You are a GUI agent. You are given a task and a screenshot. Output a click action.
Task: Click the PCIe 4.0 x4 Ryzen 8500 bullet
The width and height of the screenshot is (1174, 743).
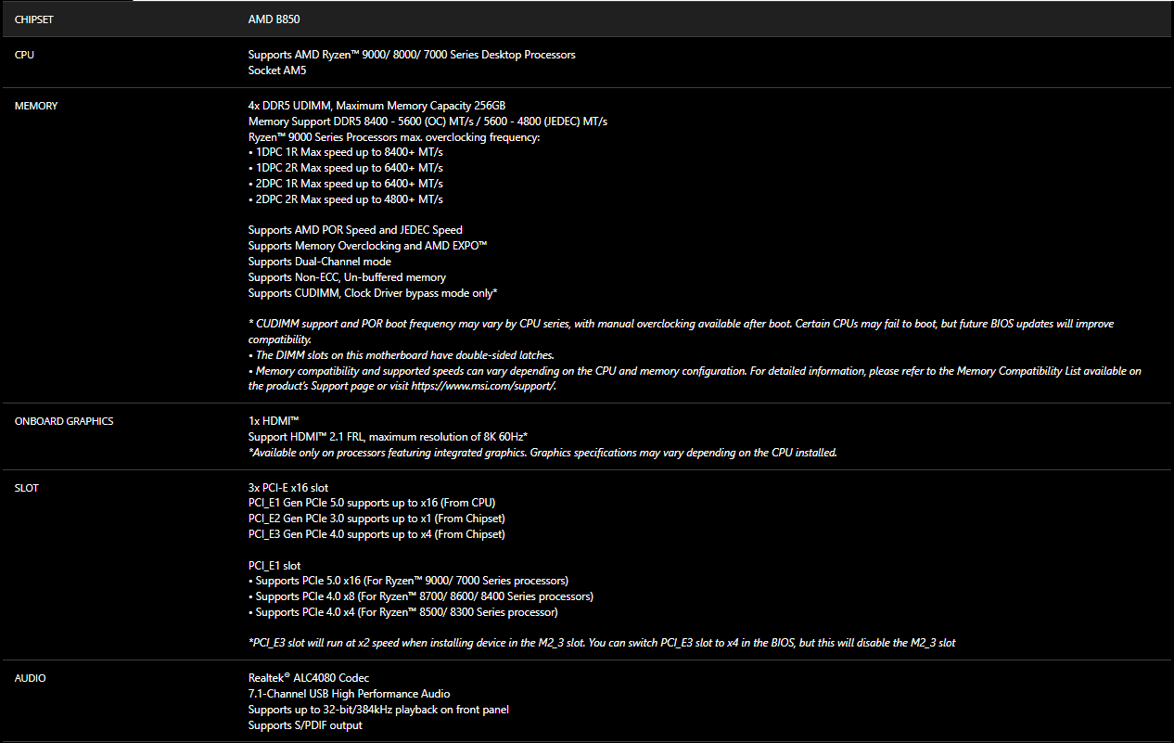(403, 612)
